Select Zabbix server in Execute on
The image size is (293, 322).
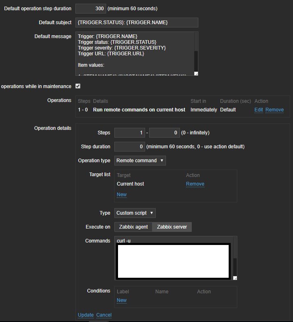coord(172,227)
